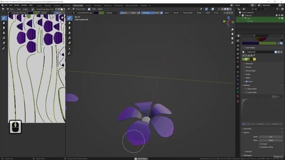The height and width of the screenshot is (160, 285).
Task: Adjust the viewport Strength slider
Action: click(151, 13)
